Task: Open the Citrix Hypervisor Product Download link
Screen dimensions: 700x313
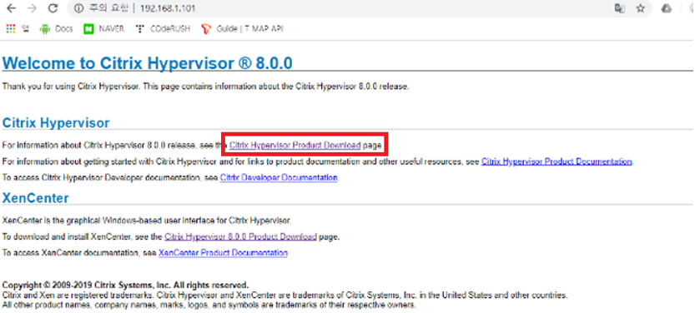Action: pyautogui.click(x=295, y=145)
